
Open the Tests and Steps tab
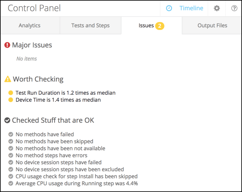click(x=90, y=26)
